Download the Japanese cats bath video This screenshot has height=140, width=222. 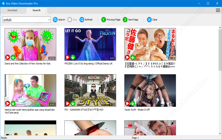pos(133,57)
